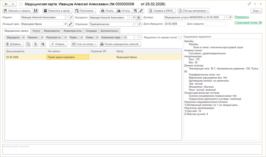
Task: Open the 'Счет на оплату' dropdown
Action: (x=84, y=44)
